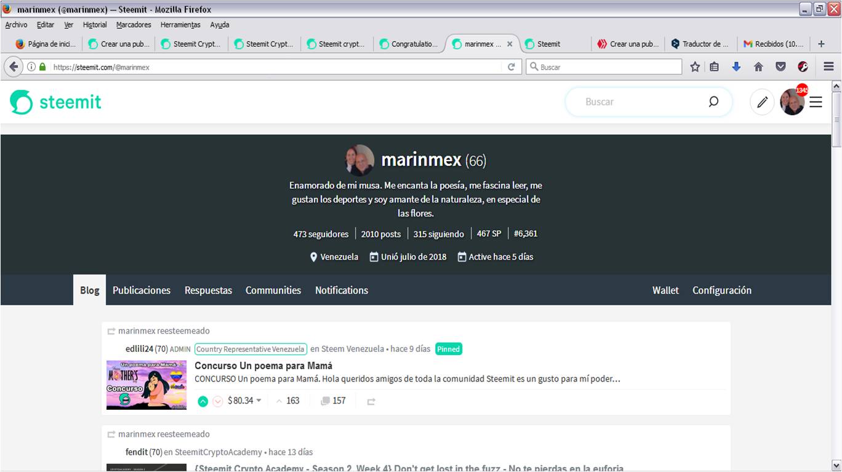Open the Historial menu
The image size is (842, 472).
(x=95, y=25)
